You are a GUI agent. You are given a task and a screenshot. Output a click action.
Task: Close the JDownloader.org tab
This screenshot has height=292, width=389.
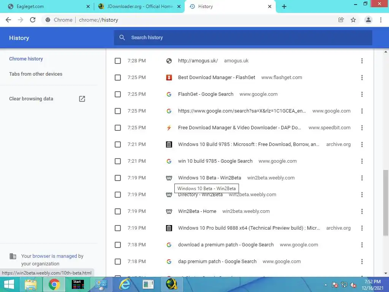[179, 7]
